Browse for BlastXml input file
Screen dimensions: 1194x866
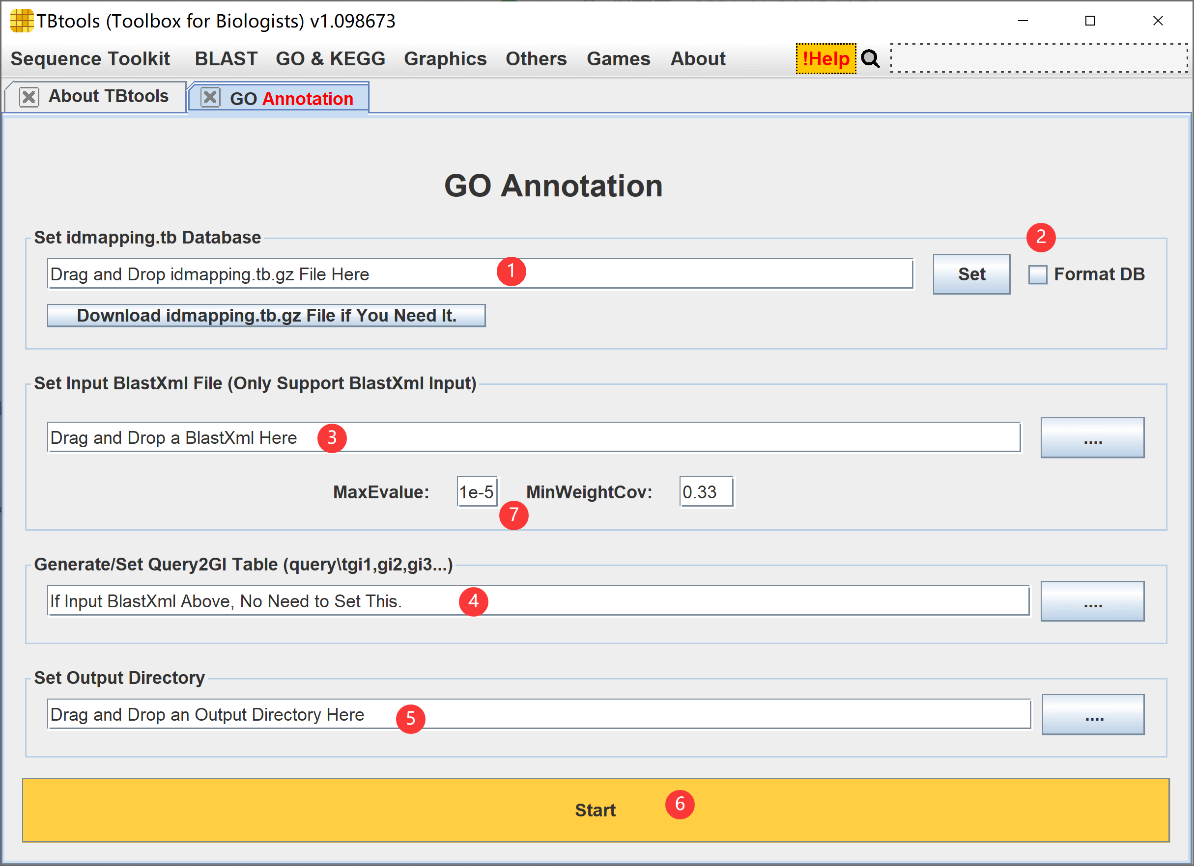coord(1092,438)
